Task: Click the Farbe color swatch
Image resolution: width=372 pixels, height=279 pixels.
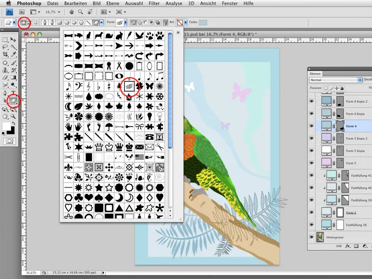Action: (x=203, y=23)
